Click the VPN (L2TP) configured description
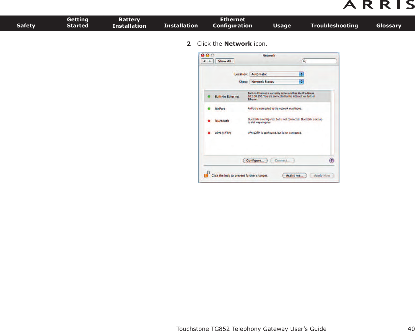Screen dimensions: 415x332 click(x=274, y=133)
